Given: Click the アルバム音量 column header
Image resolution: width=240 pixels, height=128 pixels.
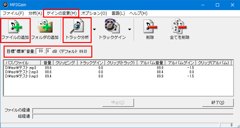Looking at the screenshot, I should coord(151,63).
